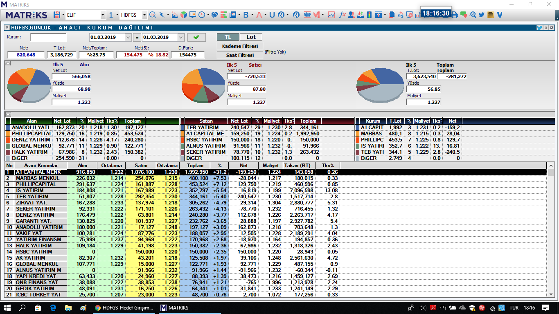Switch to the Chrome HDFGS-Hedef Girişim taskbar window
The height and width of the screenshot is (314, 559).
coord(124,308)
